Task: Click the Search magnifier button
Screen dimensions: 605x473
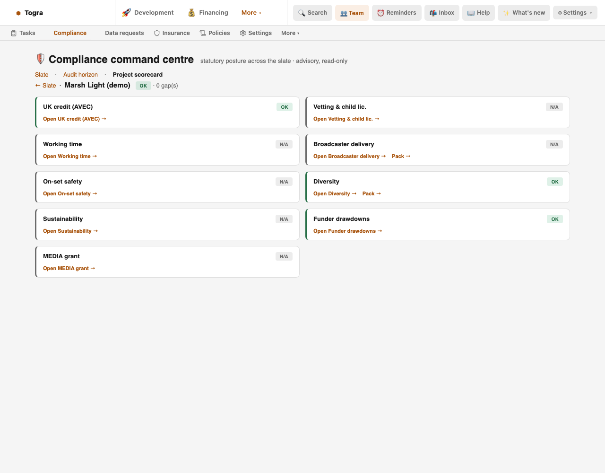Action: click(312, 13)
